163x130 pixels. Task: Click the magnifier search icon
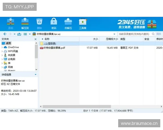coord(153,34)
